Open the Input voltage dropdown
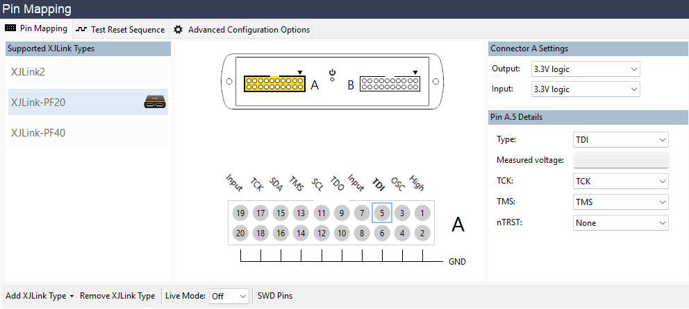The height and width of the screenshot is (309, 689). pyautogui.click(x=585, y=89)
